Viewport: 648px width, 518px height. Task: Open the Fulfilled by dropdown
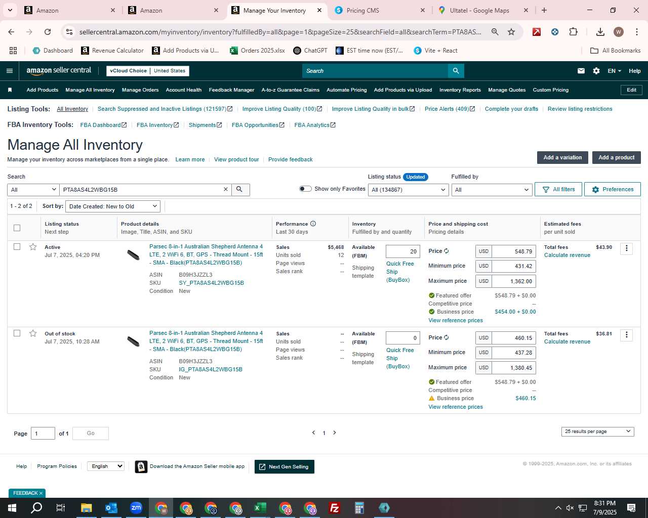(492, 190)
